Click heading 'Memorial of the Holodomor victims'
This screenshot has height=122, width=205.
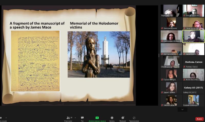coord(94,25)
